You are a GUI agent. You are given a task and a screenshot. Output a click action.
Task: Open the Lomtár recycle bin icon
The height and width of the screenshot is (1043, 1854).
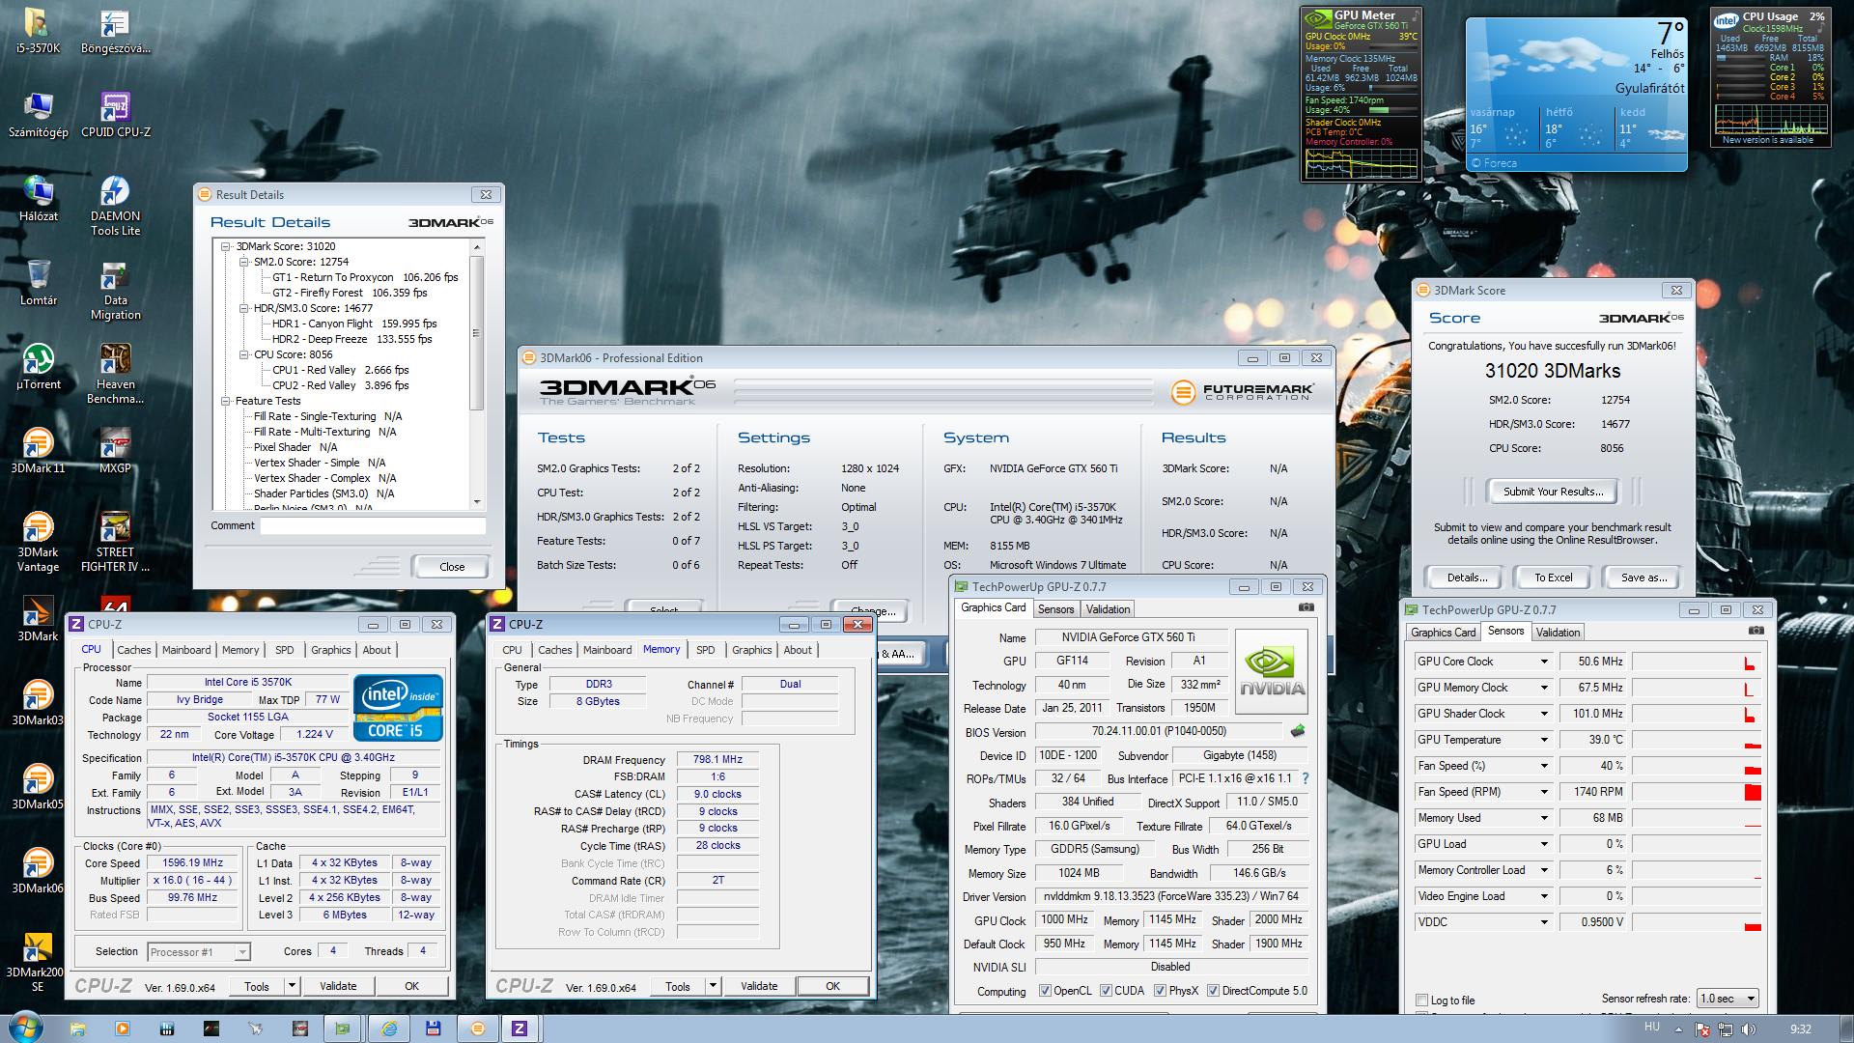pyautogui.click(x=38, y=282)
